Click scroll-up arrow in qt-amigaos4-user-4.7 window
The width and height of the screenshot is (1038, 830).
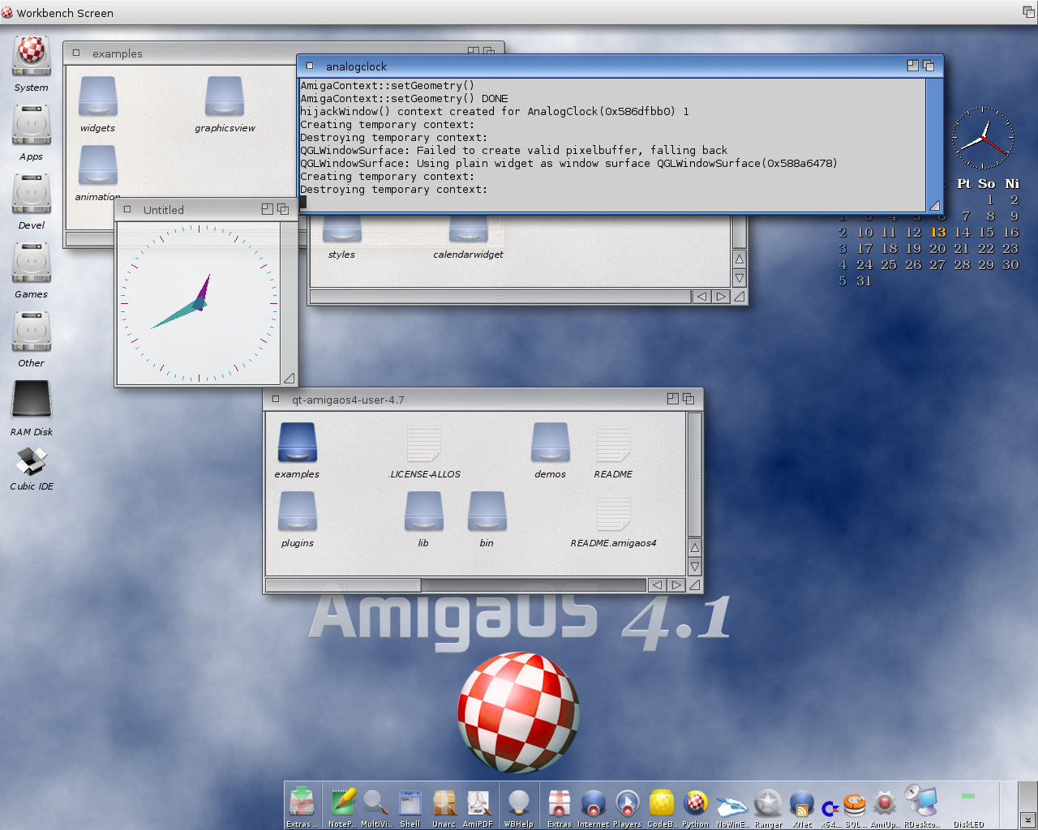pyautogui.click(x=695, y=548)
